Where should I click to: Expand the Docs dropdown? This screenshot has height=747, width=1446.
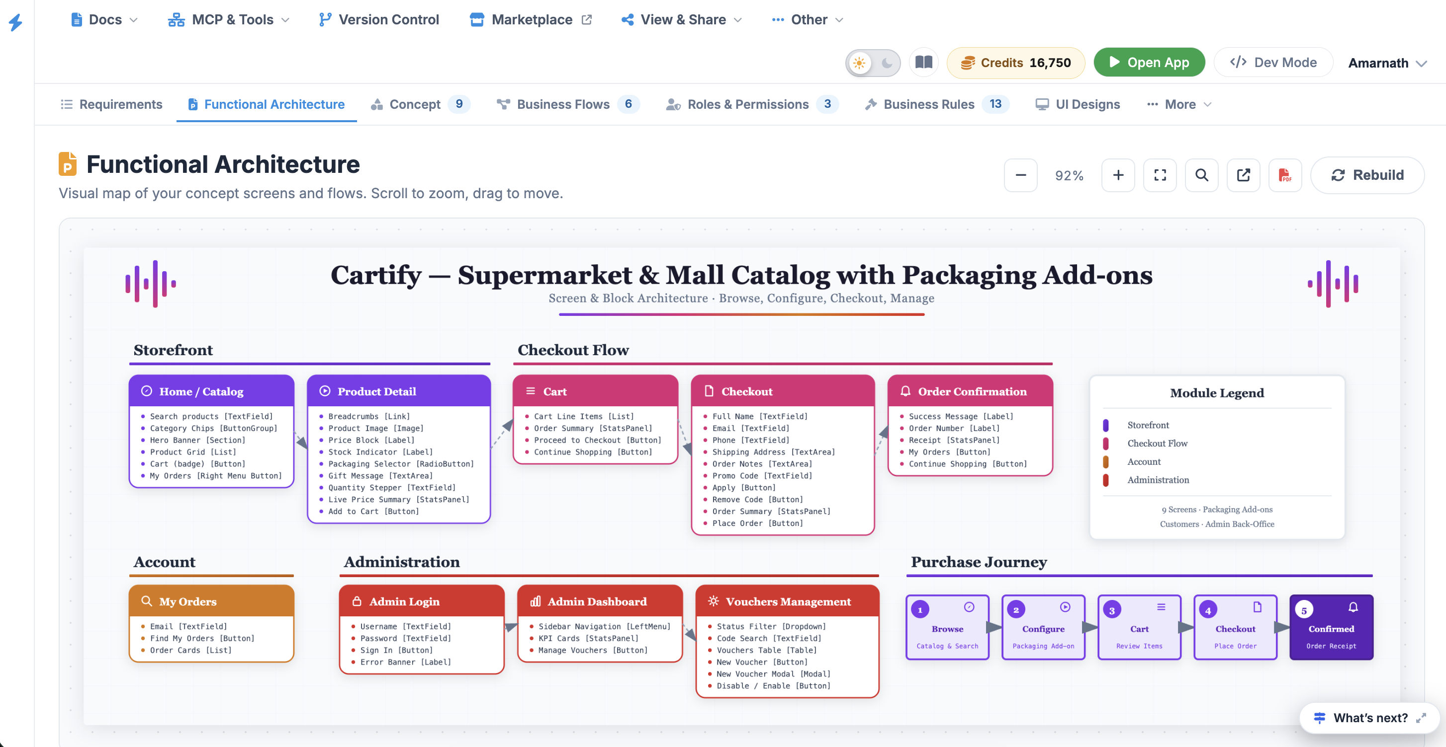click(104, 20)
